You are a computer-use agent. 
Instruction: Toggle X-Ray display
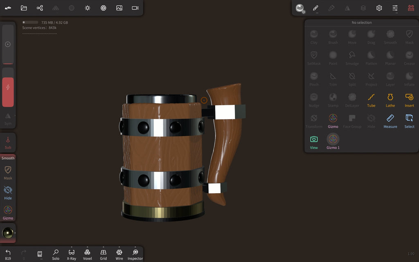[x=71, y=255]
